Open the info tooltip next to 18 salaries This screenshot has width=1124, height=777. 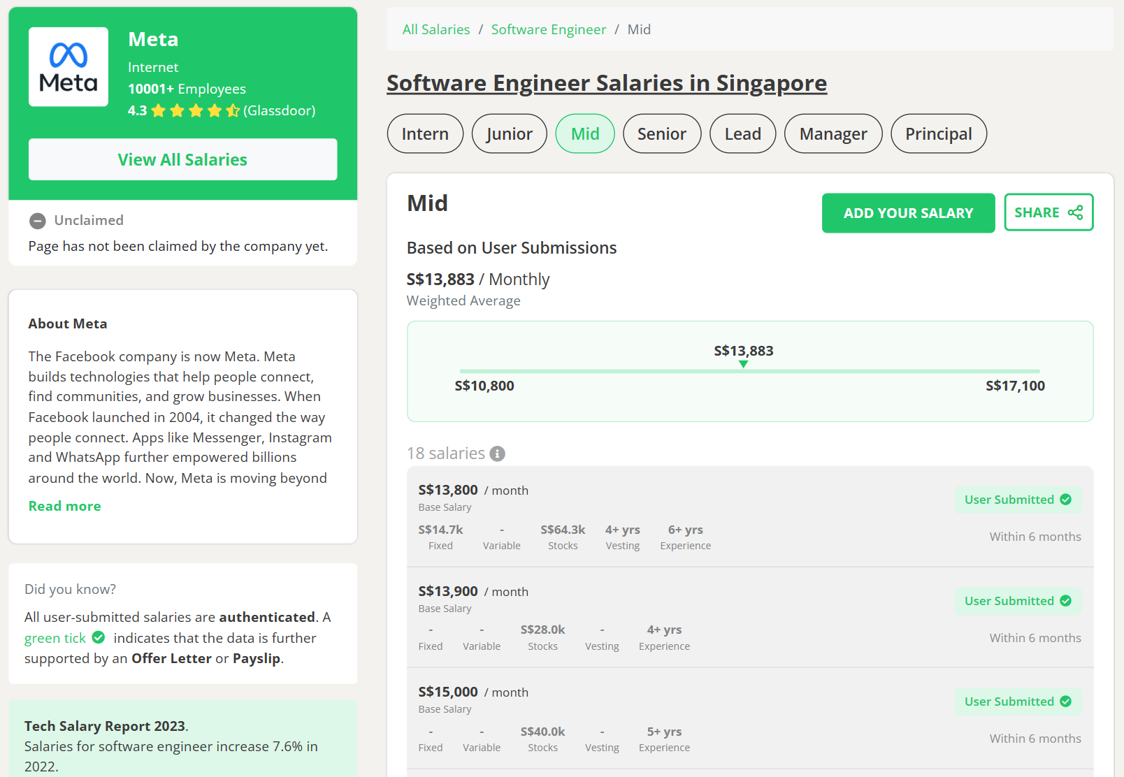coord(496,453)
